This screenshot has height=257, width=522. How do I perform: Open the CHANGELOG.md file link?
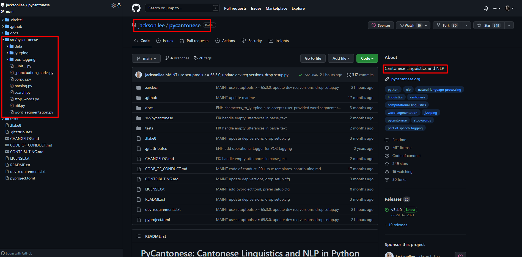[160, 159]
